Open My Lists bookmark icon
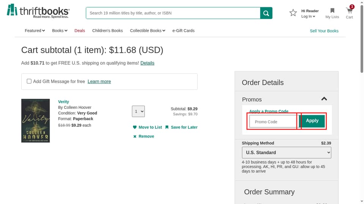Screen dimensions: 364x204 332,11
